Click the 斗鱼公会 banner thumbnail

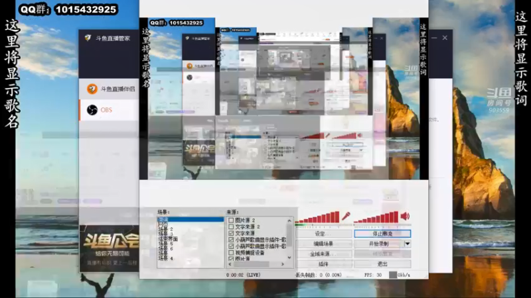(x=109, y=249)
